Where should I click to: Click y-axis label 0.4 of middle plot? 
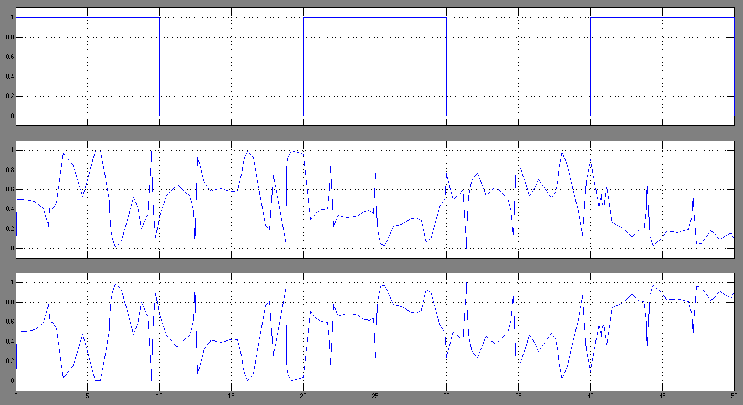coord(9,209)
